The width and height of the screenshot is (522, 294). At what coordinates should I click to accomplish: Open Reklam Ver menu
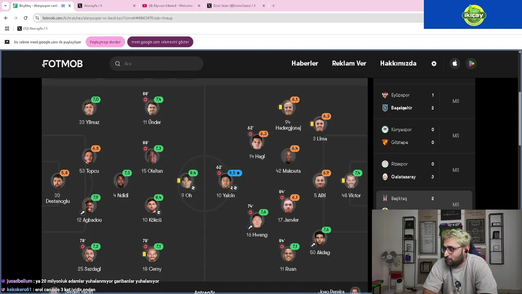(349, 63)
